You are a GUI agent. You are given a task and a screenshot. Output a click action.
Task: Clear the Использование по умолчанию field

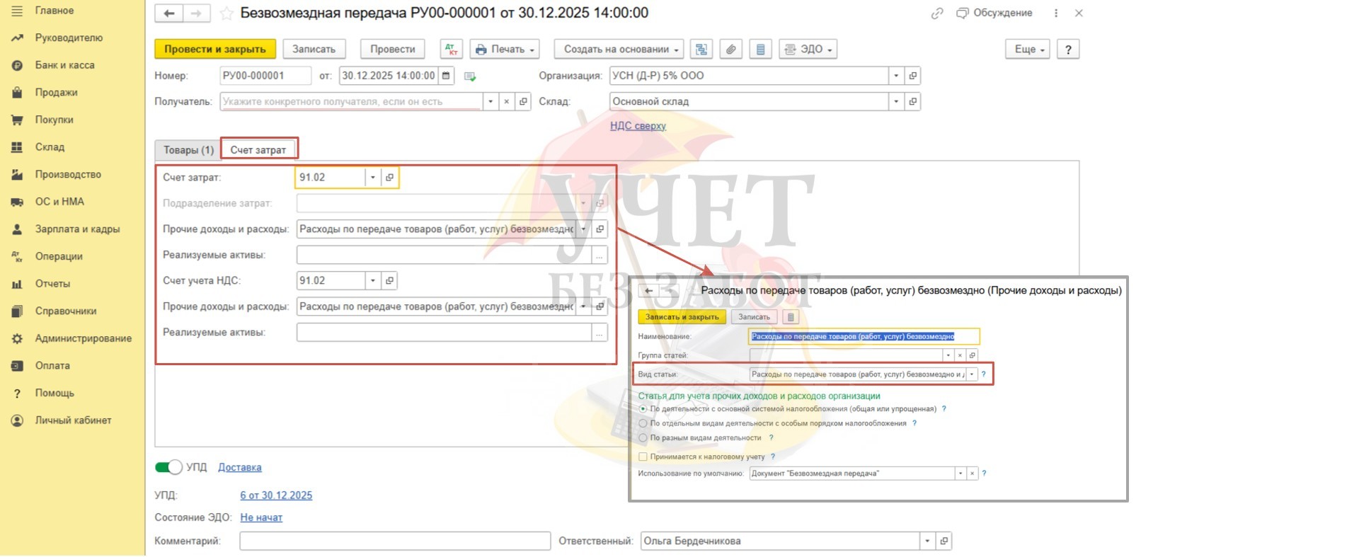(973, 473)
